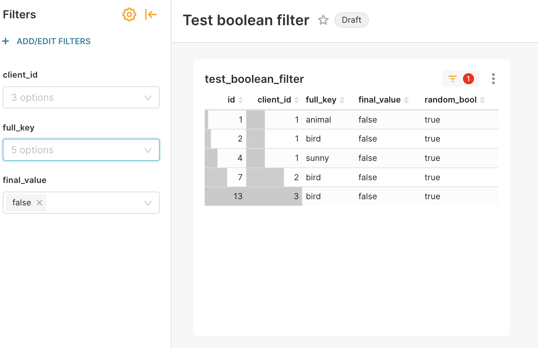This screenshot has width=538, height=348.
Task: Click the Test boolean filter dashboard title
Action: 246,20
